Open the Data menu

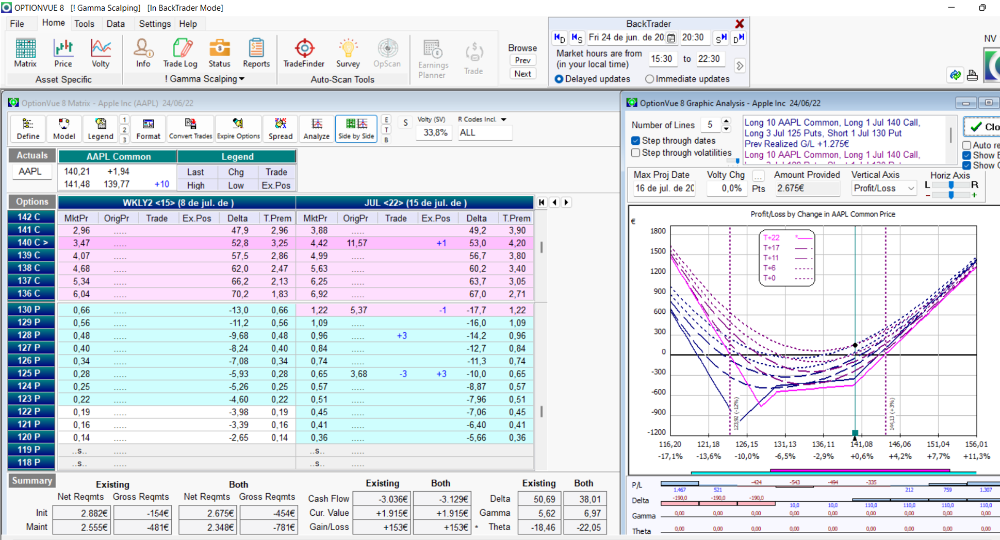pos(116,24)
